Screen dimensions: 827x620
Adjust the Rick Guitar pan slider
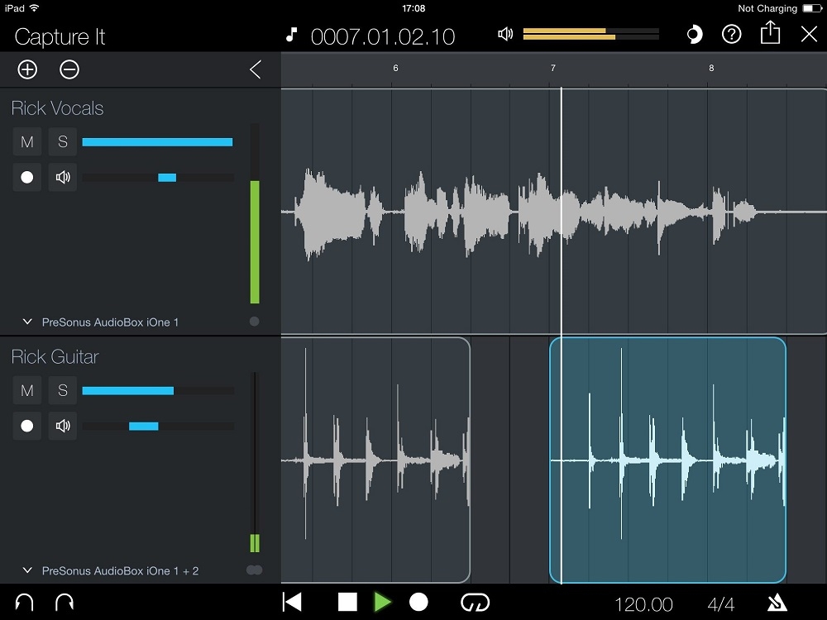click(x=158, y=426)
